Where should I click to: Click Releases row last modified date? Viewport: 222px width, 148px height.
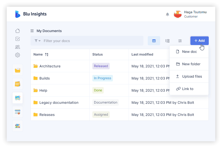(163, 115)
